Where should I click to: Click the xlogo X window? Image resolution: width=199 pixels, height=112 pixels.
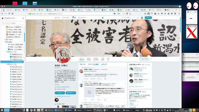tap(192, 33)
